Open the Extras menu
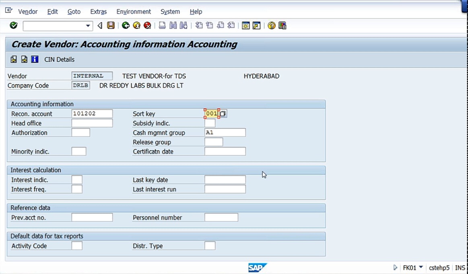 (99, 12)
